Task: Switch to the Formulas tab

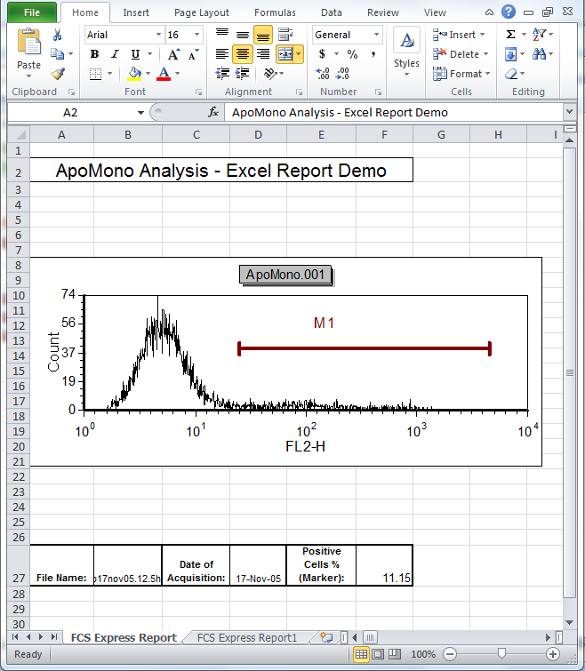Action: pos(275,12)
